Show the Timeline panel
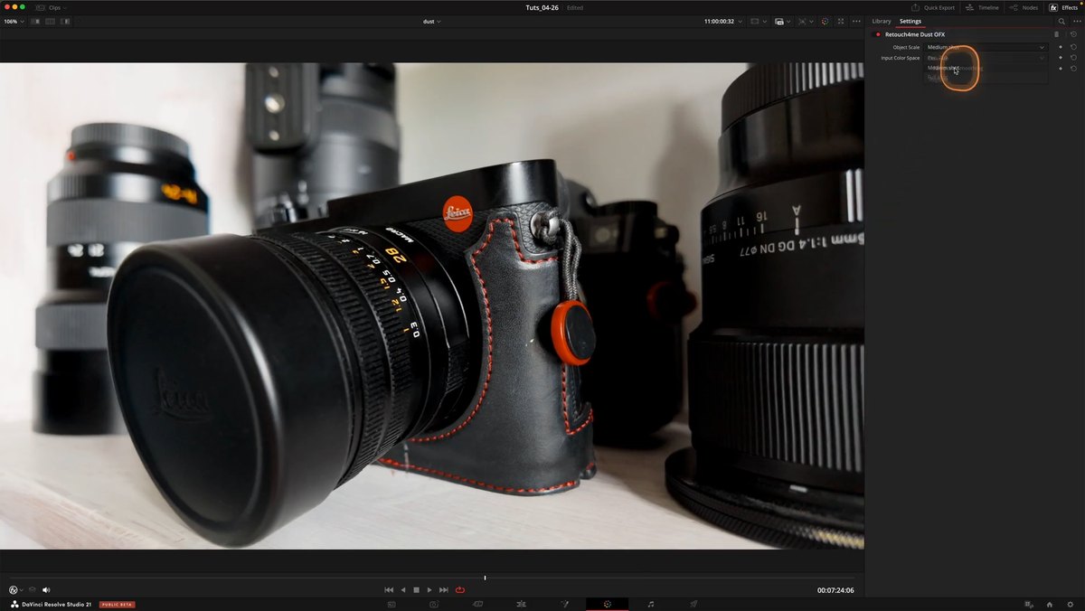This screenshot has width=1085, height=611. tap(983, 7)
